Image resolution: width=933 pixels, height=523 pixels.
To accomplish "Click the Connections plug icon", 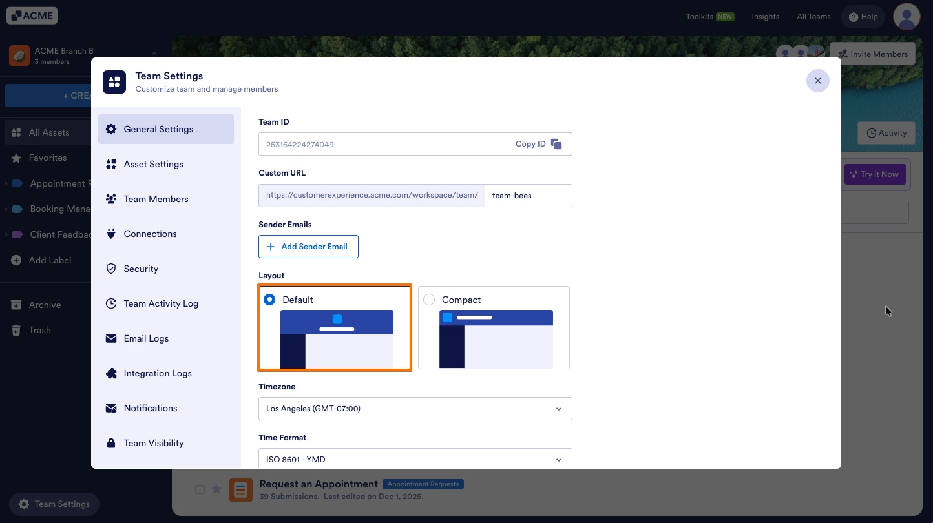I will 111,234.
